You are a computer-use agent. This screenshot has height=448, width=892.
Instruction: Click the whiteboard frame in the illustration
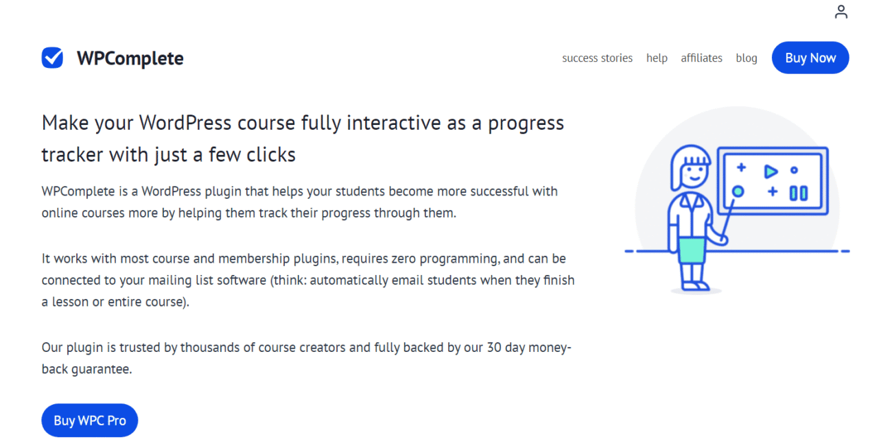(772, 148)
